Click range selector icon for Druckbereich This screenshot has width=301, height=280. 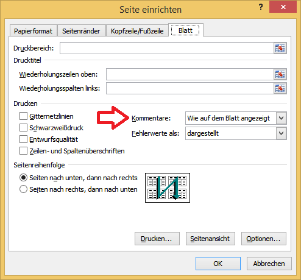(280, 48)
